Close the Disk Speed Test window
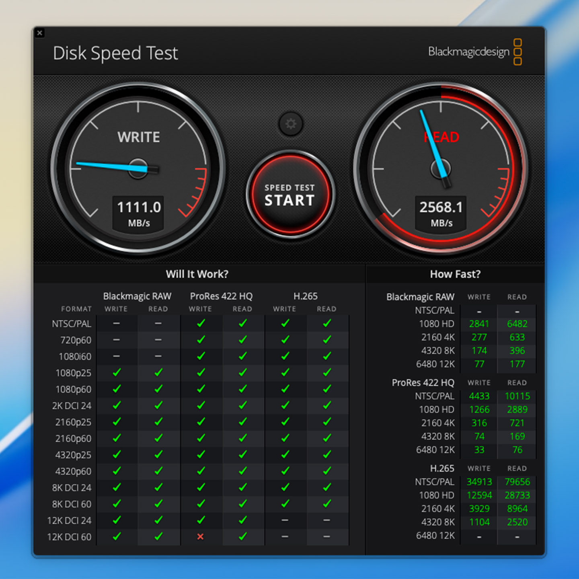 [39, 33]
